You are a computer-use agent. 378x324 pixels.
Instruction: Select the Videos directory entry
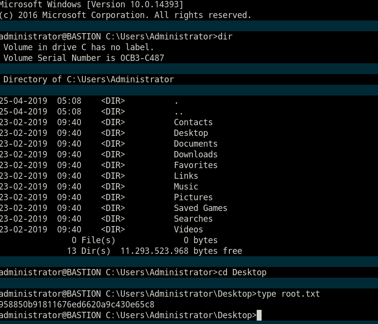(x=188, y=229)
